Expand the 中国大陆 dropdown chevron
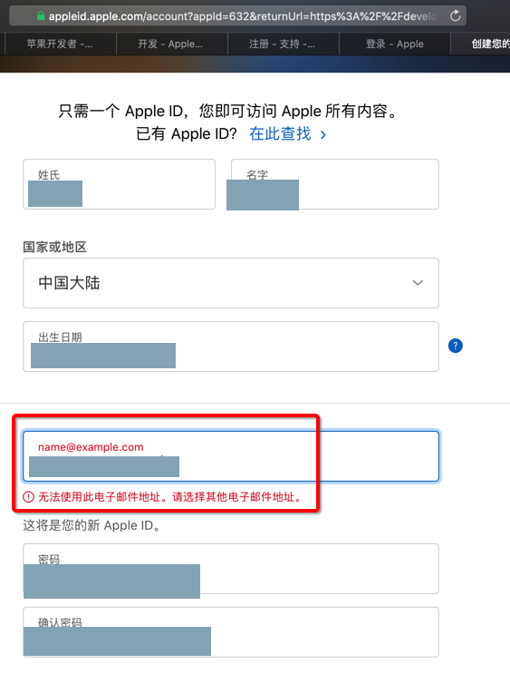 pos(418,283)
